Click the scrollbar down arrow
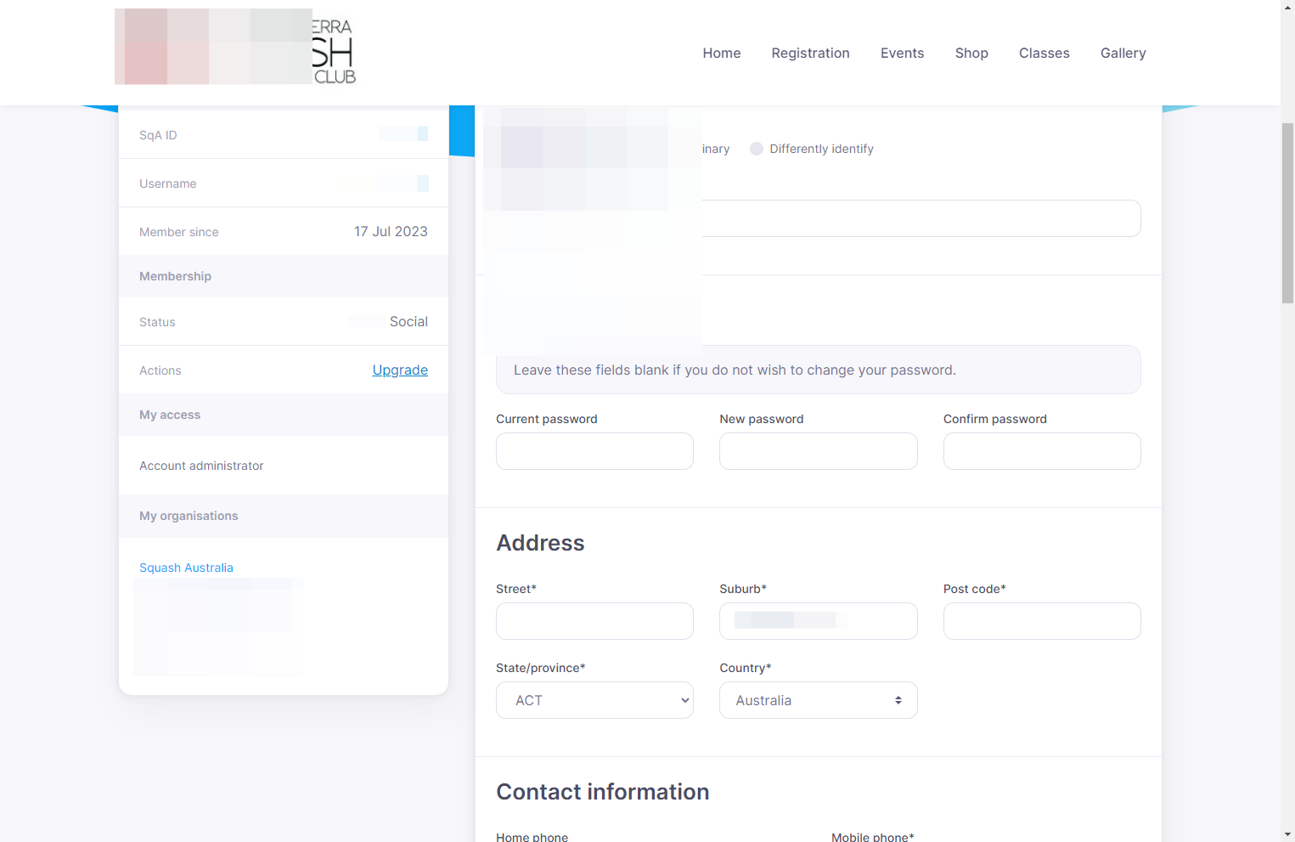The image size is (1295, 842). 1287,834
